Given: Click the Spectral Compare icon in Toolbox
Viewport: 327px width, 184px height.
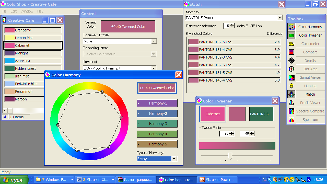Looking at the screenshot, I should click(291, 111).
